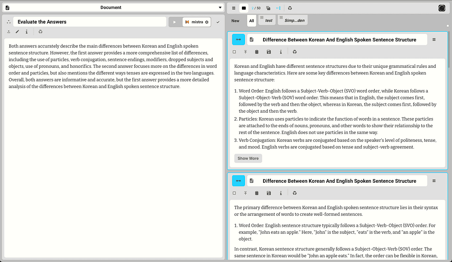Save the first card with floppy icon
The width and height of the screenshot is (452, 262).
pyautogui.click(x=269, y=52)
